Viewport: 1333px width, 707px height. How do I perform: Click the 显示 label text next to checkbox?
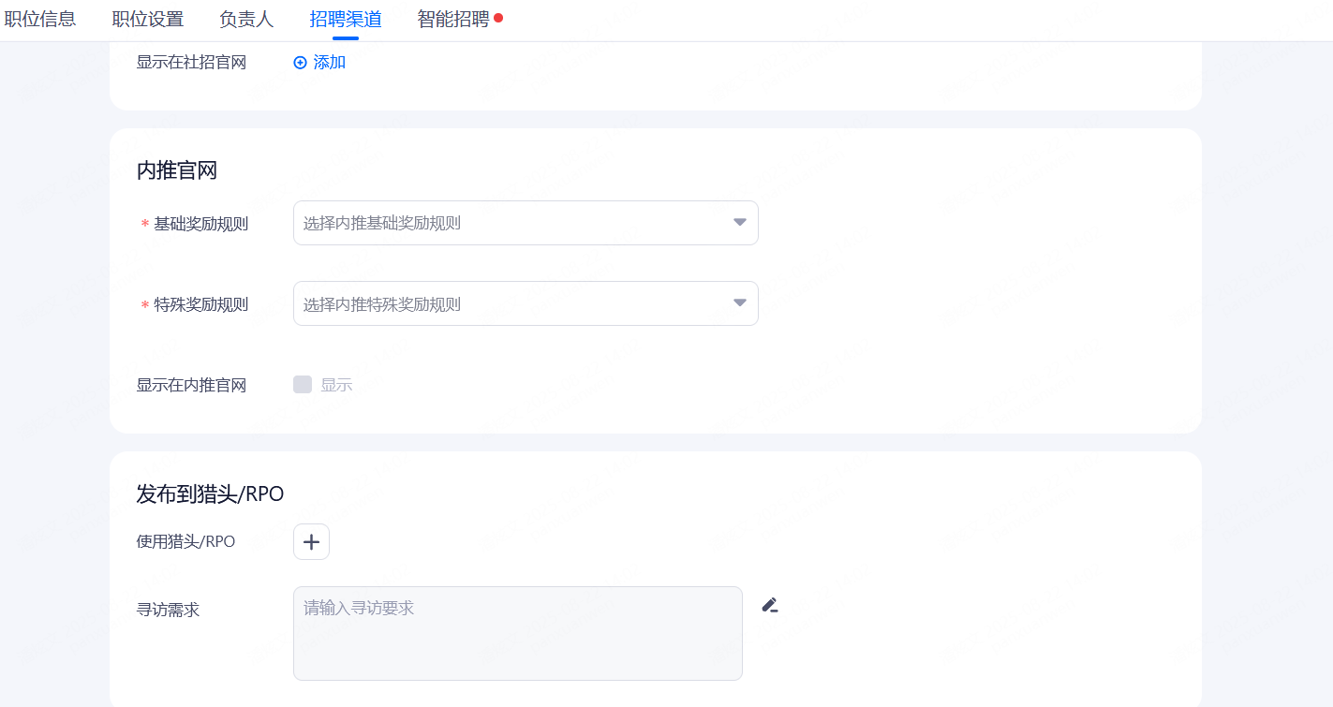[x=336, y=385]
